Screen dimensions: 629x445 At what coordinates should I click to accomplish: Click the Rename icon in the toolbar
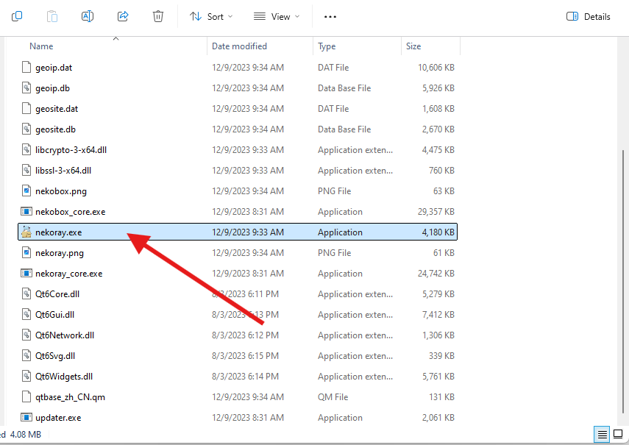pyautogui.click(x=88, y=16)
